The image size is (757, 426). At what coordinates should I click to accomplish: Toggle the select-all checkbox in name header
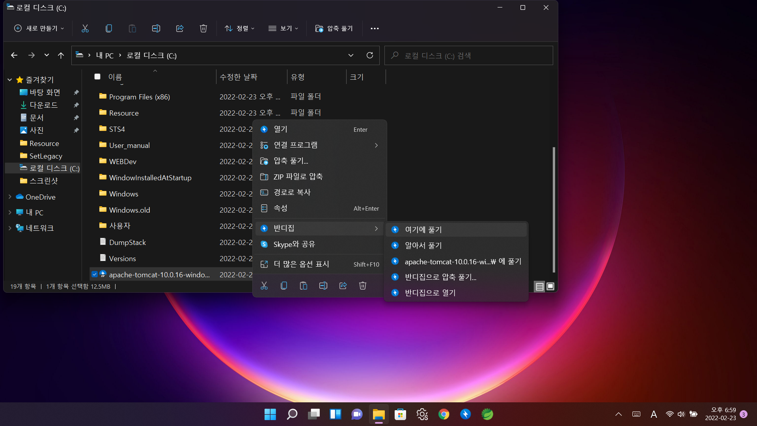(x=97, y=77)
